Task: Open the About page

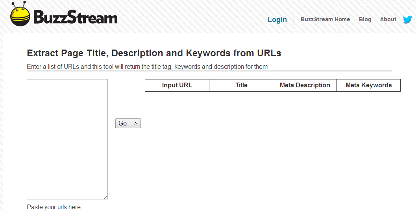Action: pyautogui.click(x=388, y=19)
